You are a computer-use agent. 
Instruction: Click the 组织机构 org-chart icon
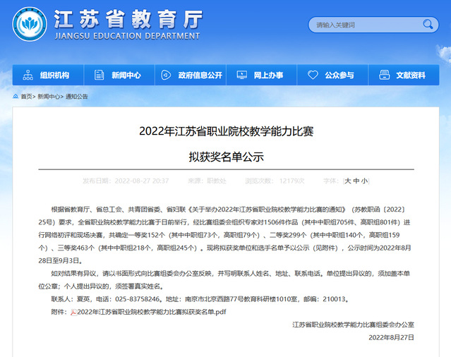coord(28,75)
